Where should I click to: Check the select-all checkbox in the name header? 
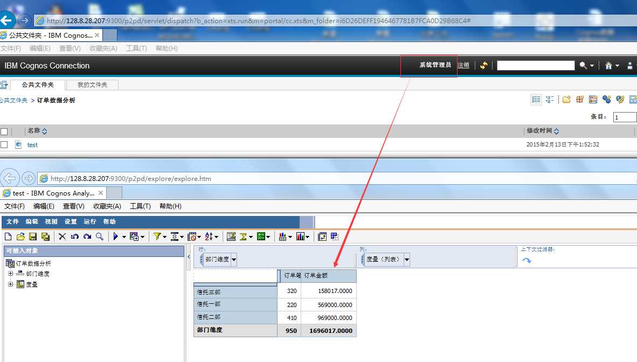click(4, 131)
